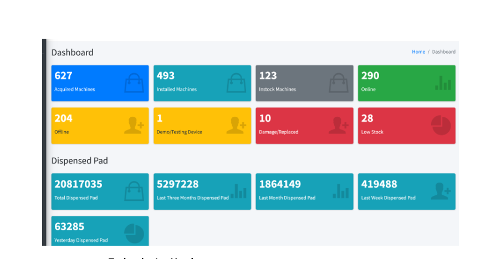The image size is (491, 259).
Task: Click the Last Week Dispensed Pad label
Action: 388,198
